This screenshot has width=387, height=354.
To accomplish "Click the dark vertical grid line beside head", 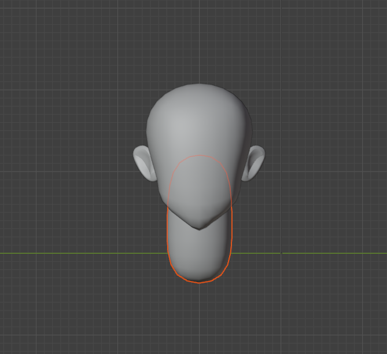I will click(x=281, y=123).
